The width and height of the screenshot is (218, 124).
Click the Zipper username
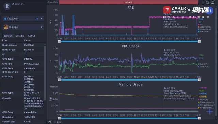pos(16,4)
